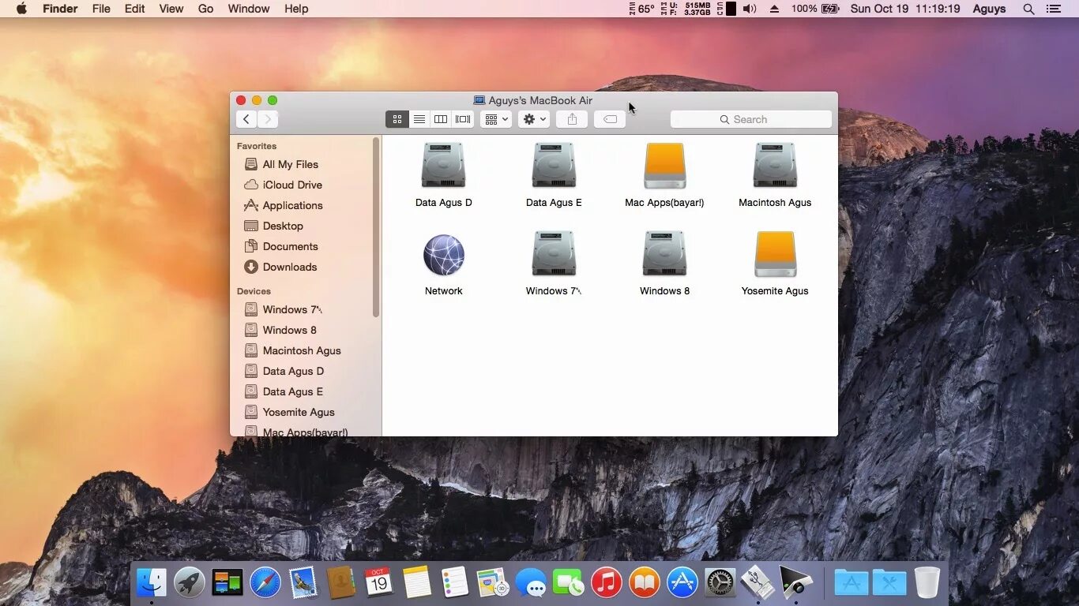The height and width of the screenshot is (606, 1079).
Task: Open Safari from the Dock
Action: tap(265, 583)
